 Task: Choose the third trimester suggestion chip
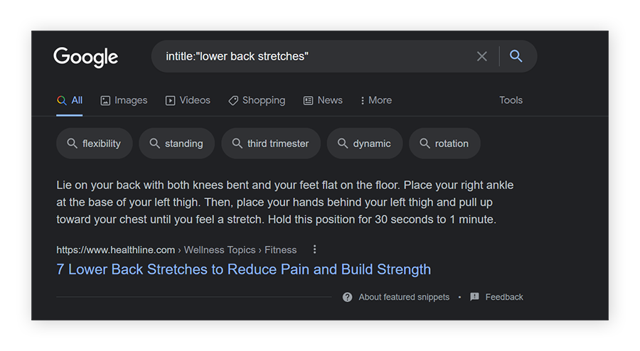[271, 144]
